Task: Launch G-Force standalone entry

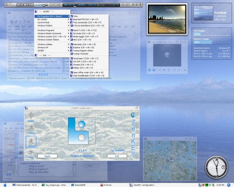Action: pos(89,26)
